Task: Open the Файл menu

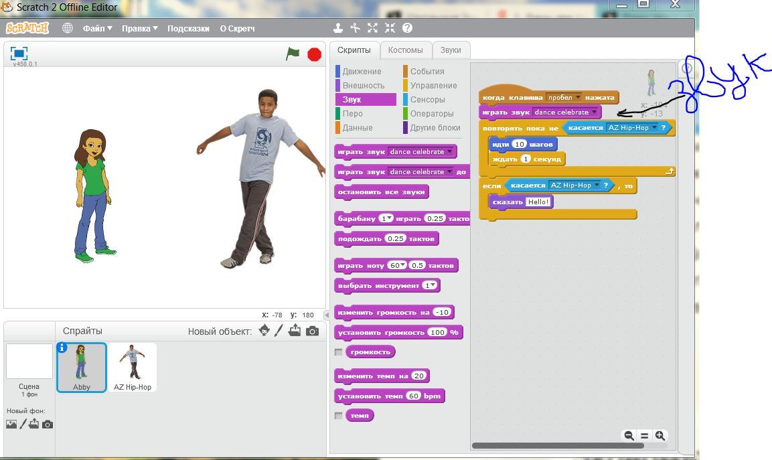Action: (x=98, y=28)
